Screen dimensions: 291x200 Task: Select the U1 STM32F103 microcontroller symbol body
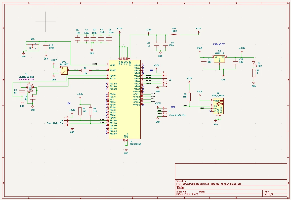click(x=124, y=99)
